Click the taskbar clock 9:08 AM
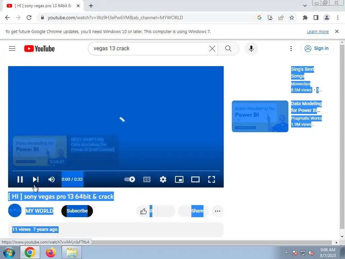The height and width of the screenshot is (259, 345). (x=328, y=253)
